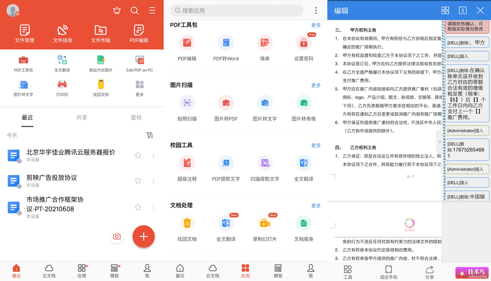This screenshot has width=491, height=281.
Task: Open 设置密码 tool
Action: [303, 48]
